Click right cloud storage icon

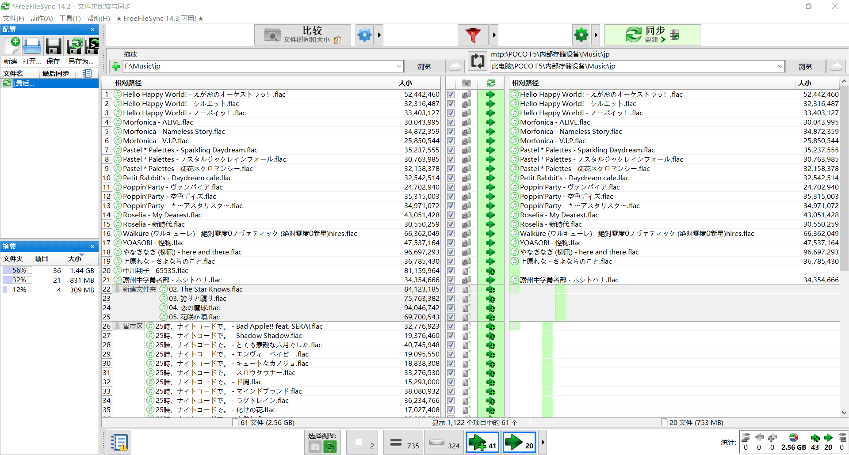(x=836, y=66)
